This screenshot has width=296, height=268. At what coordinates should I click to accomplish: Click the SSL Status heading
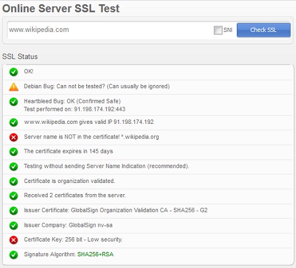click(20, 57)
